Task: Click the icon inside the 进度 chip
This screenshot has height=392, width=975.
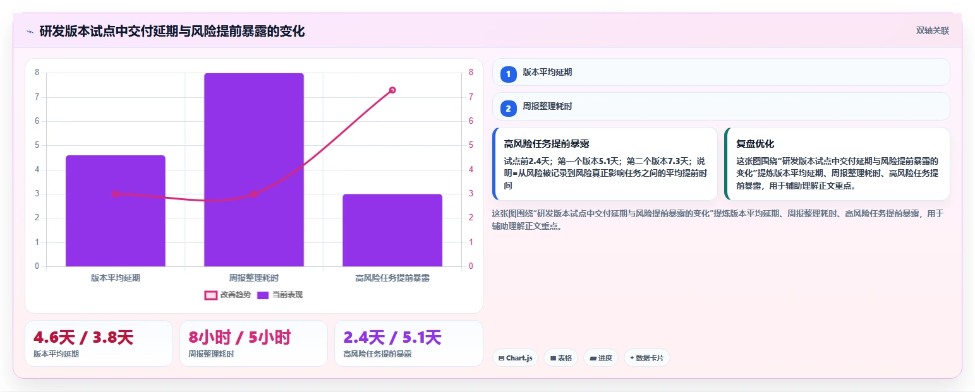Action: tap(593, 358)
